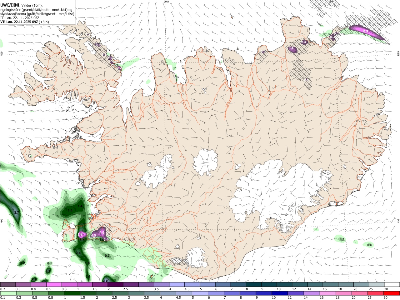The height and width of the screenshot is (300, 400).
Task: Click the 2.4 rain value southwest of Reykjanes
Action: [78, 253]
